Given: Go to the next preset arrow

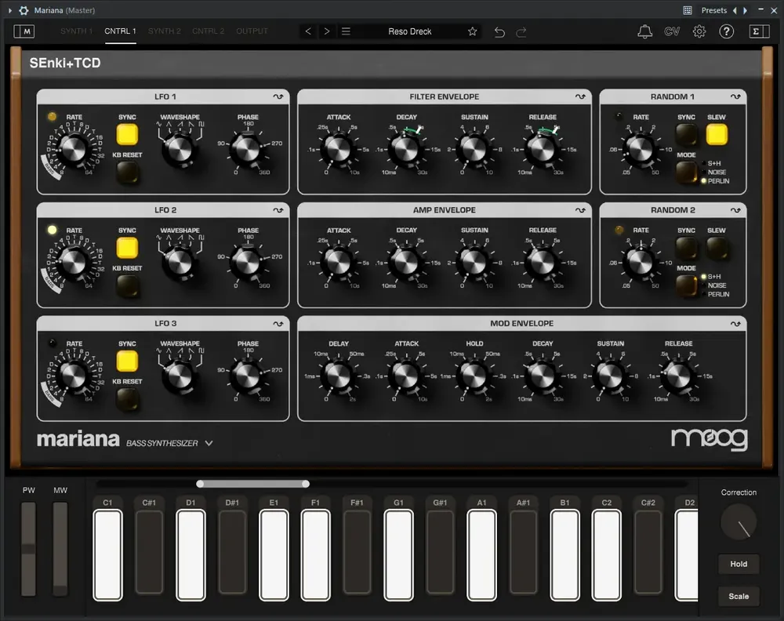Looking at the screenshot, I should point(326,31).
